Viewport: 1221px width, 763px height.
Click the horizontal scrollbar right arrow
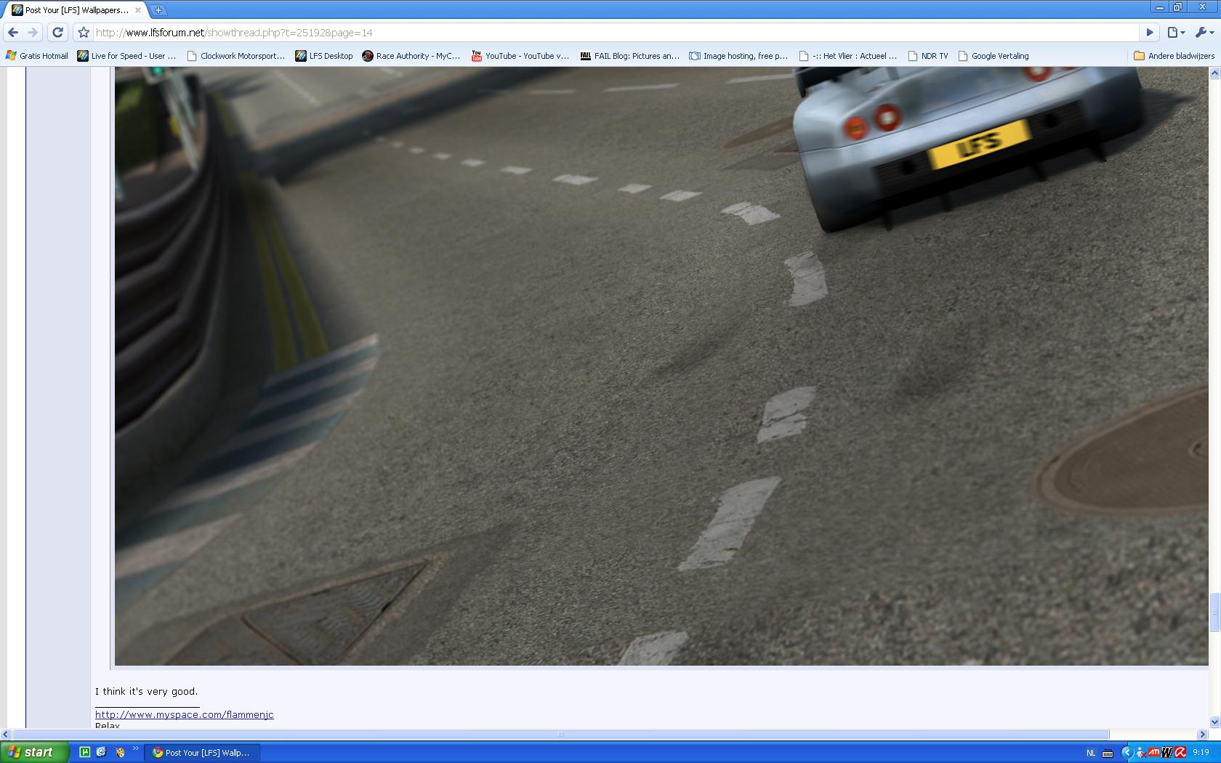pos(1203,734)
